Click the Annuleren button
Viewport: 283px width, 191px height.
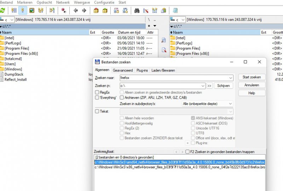click(x=252, y=85)
